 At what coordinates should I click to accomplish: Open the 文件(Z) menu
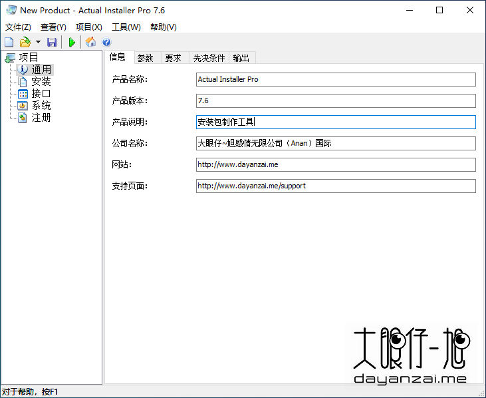pos(18,27)
